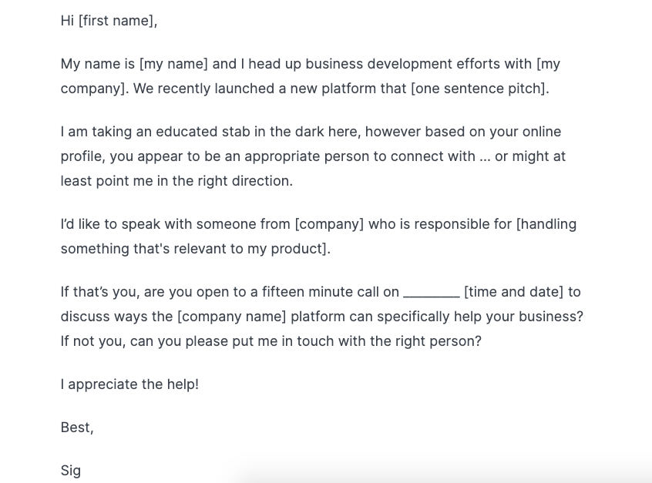Click the [company name] platform placeholder

pos(232,317)
